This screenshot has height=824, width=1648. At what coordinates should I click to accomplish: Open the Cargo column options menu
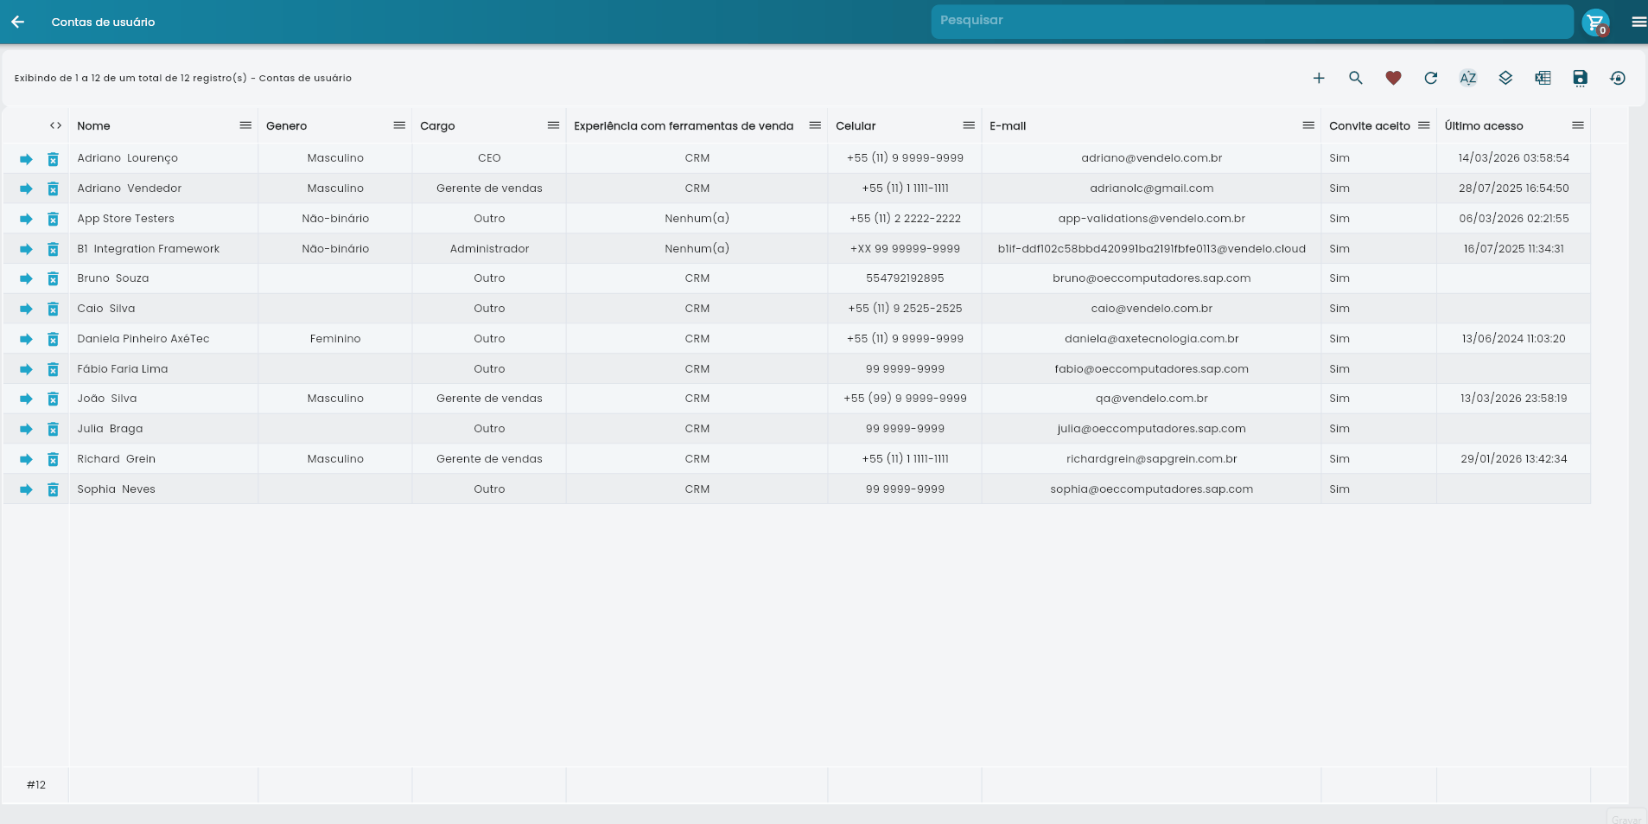tap(553, 125)
